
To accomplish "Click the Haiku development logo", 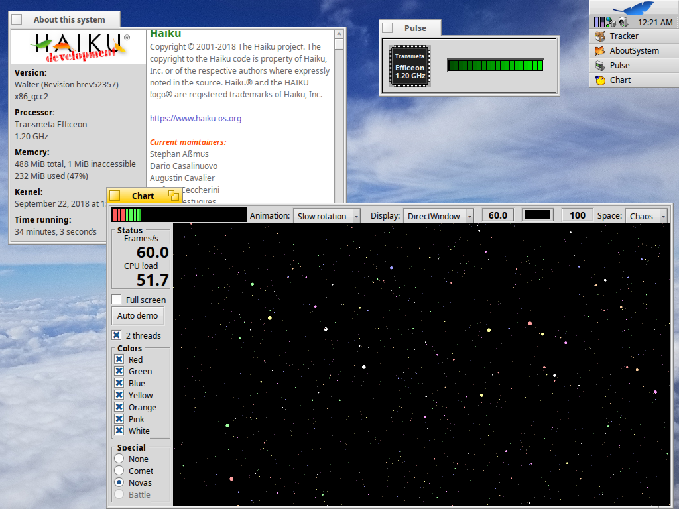I will pyautogui.click(x=80, y=47).
